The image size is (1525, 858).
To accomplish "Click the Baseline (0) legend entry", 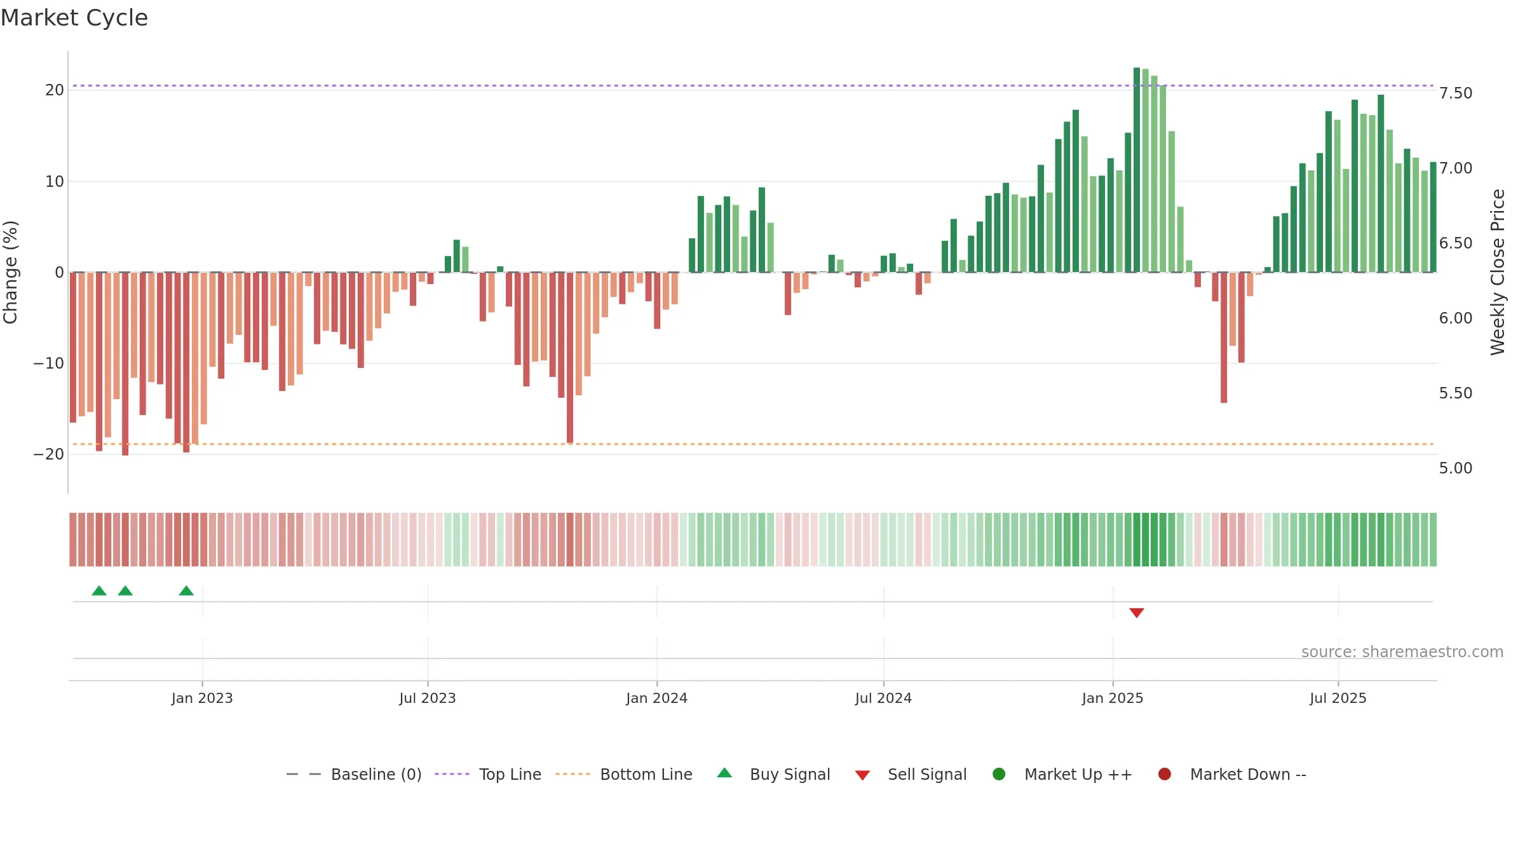I will (x=354, y=774).
